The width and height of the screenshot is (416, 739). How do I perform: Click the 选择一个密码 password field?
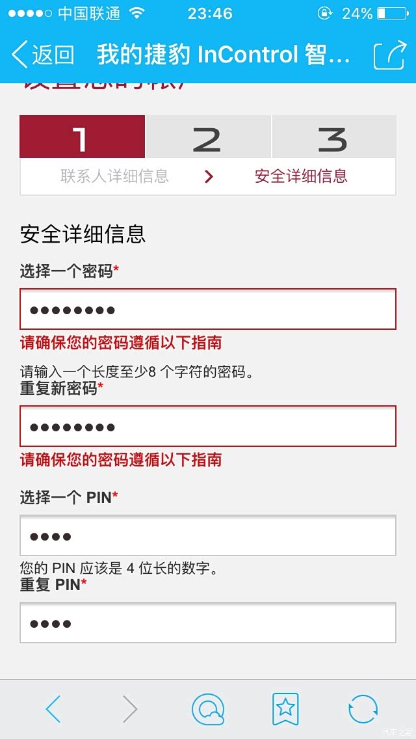(x=208, y=309)
